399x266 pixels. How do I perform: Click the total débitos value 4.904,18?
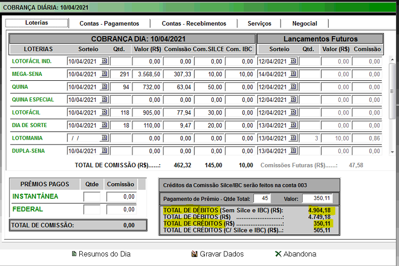coord(319,210)
